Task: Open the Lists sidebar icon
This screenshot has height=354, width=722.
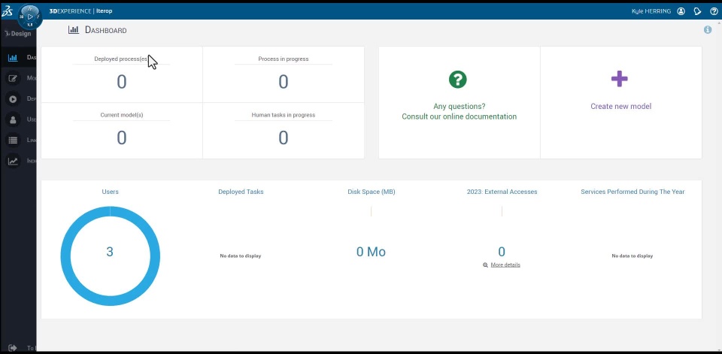Action: (13, 141)
